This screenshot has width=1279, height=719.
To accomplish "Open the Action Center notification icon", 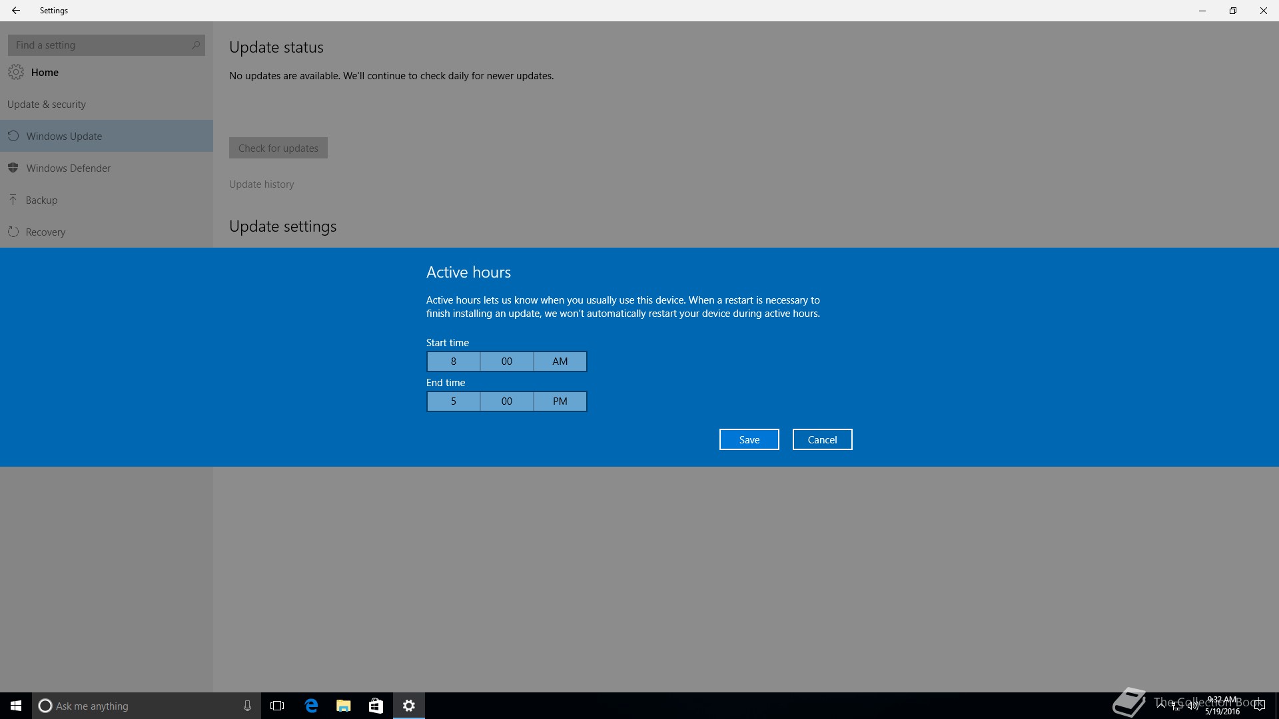I will coord(1259,706).
